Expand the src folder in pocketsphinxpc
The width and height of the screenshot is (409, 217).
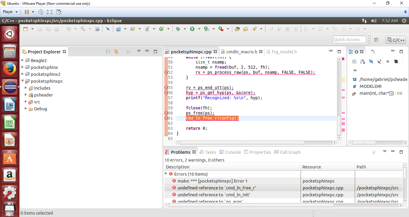click(x=26, y=102)
